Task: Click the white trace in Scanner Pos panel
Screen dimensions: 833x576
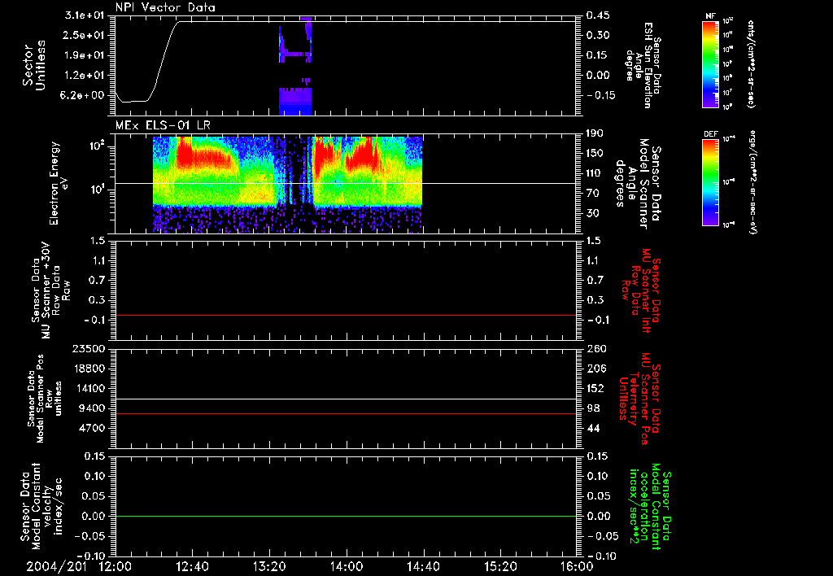Action: [x=345, y=399]
